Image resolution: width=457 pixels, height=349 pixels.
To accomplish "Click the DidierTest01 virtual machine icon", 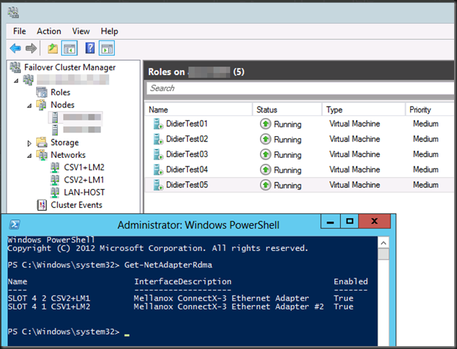I will [158, 124].
